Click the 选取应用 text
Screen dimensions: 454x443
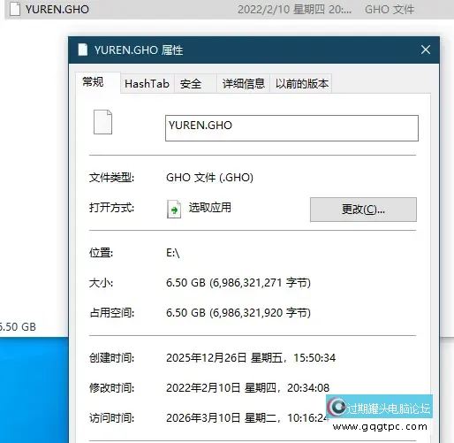point(210,208)
